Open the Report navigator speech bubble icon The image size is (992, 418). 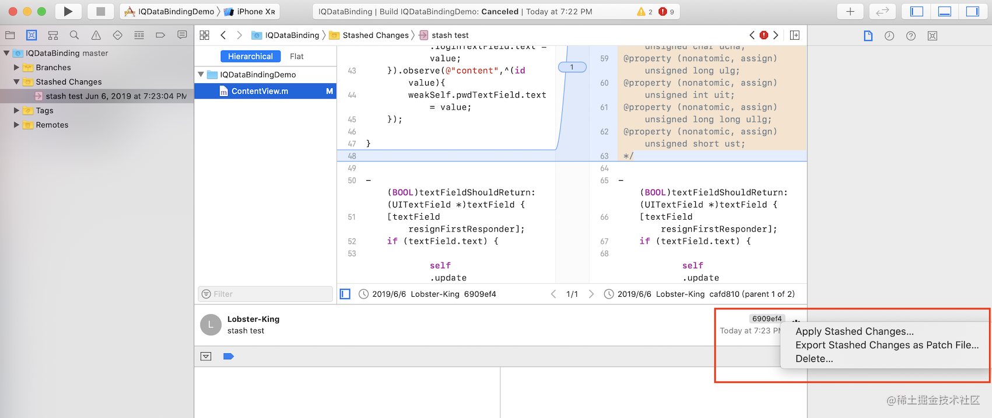point(182,35)
